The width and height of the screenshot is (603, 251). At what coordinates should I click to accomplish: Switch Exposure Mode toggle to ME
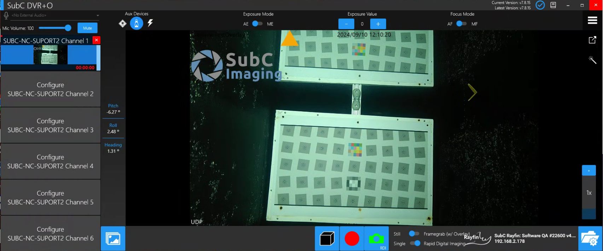(257, 24)
